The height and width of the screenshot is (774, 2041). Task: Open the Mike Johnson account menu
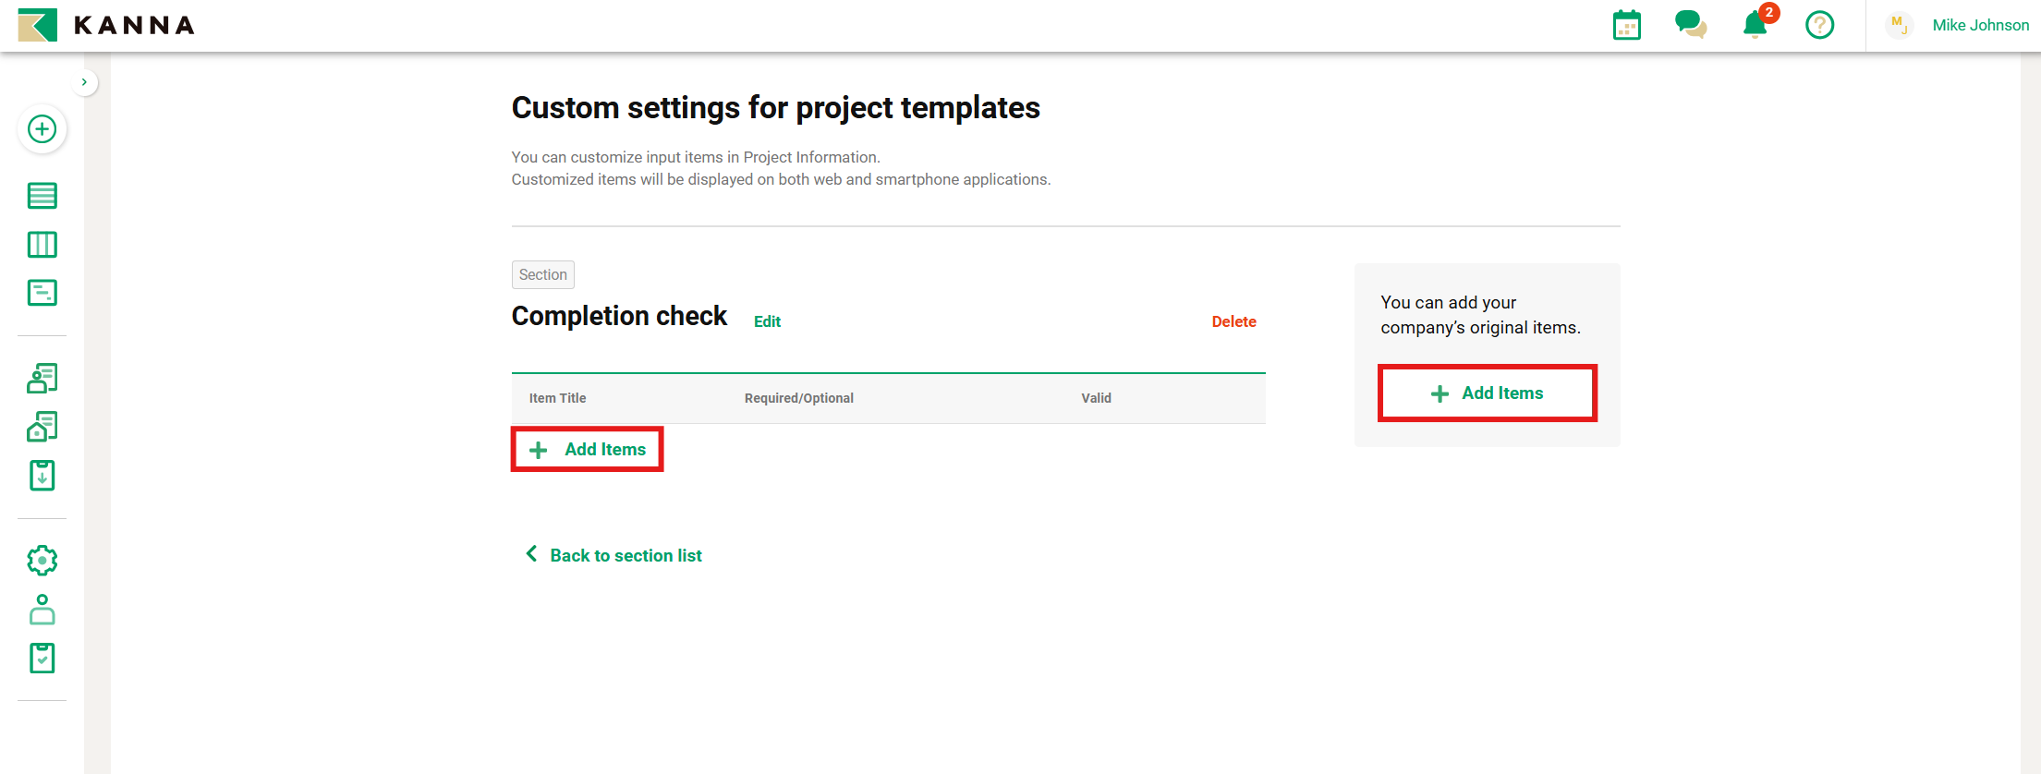1980,25
